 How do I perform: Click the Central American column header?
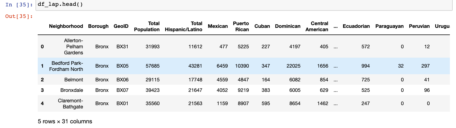point(317,26)
